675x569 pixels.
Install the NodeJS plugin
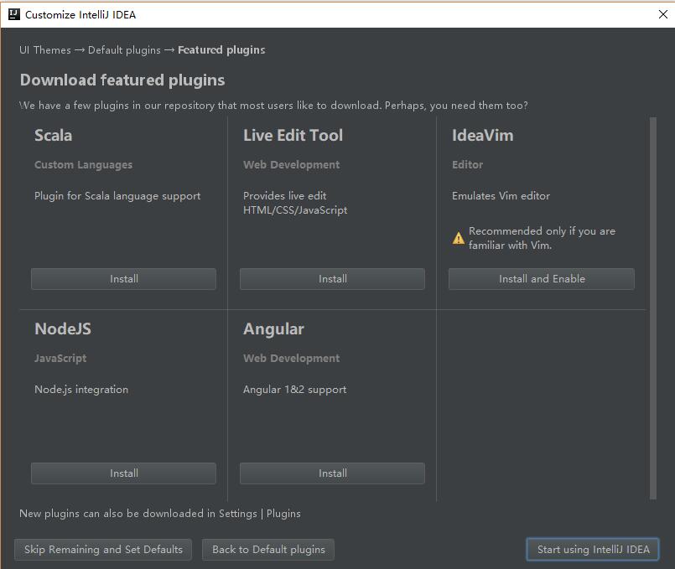(123, 473)
